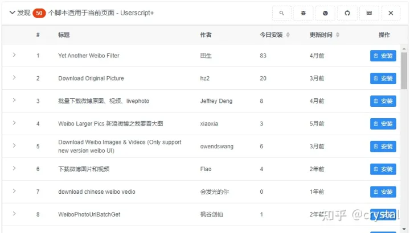Click the vertical scrollbar thumb
410x233 pixels.
(404, 70)
